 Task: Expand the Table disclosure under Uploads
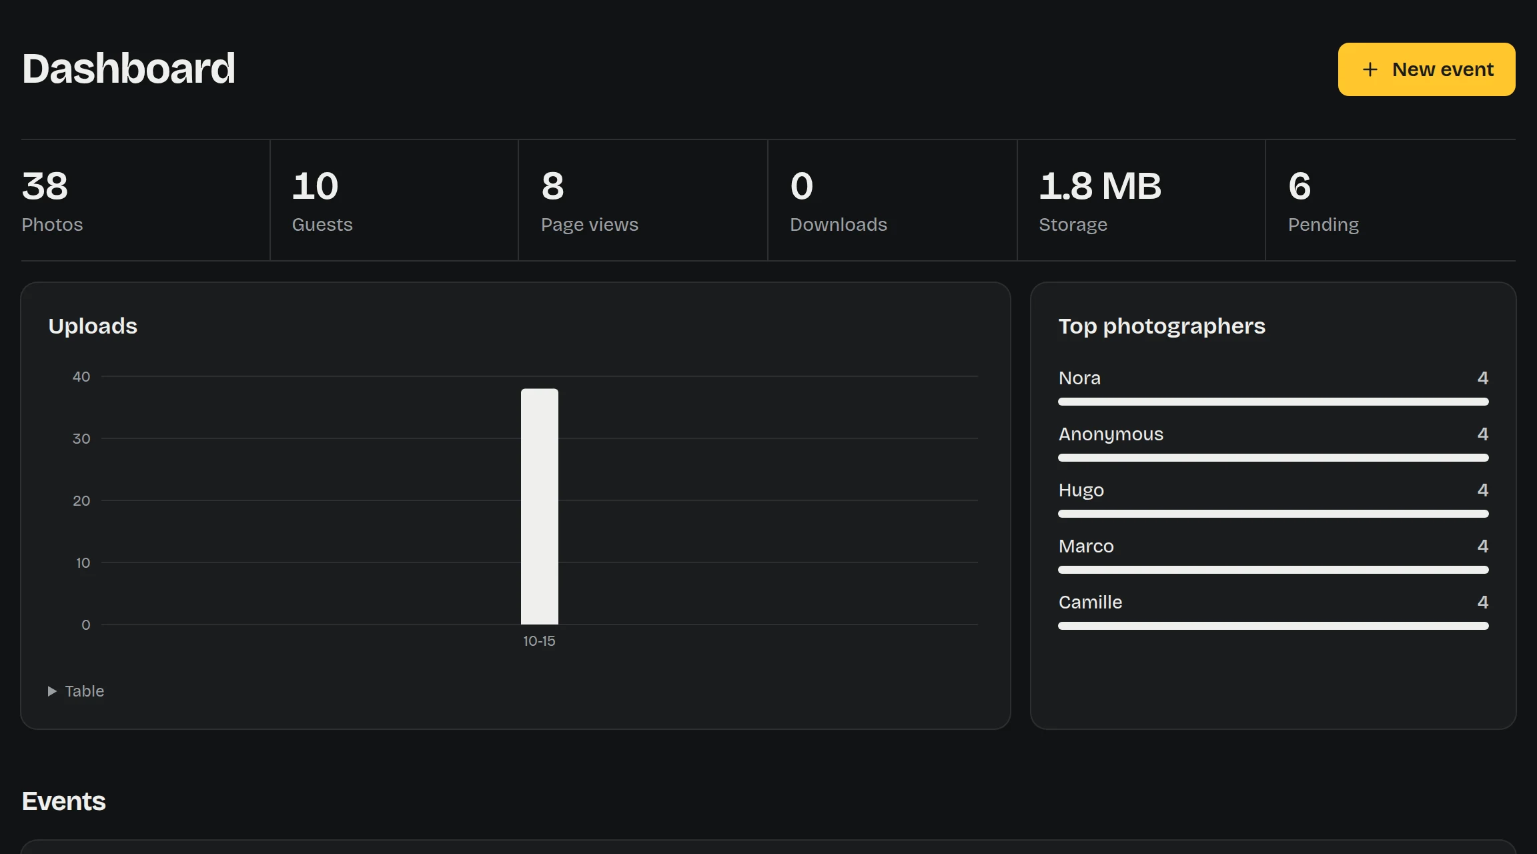click(76, 691)
